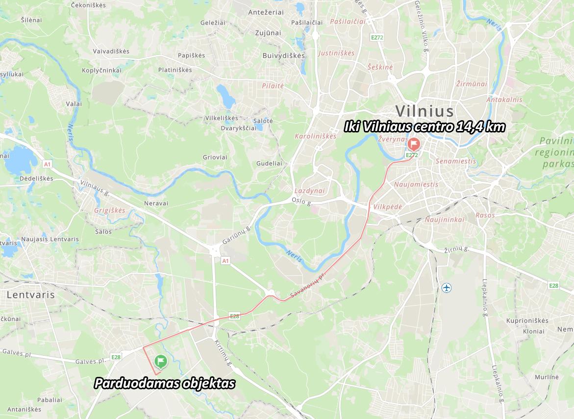Click the Lentvaris town label

[x=31, y=295]
